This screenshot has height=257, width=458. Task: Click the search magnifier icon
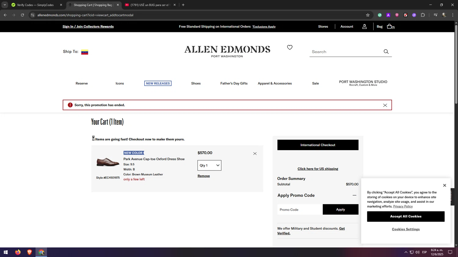tap(386, 52)
